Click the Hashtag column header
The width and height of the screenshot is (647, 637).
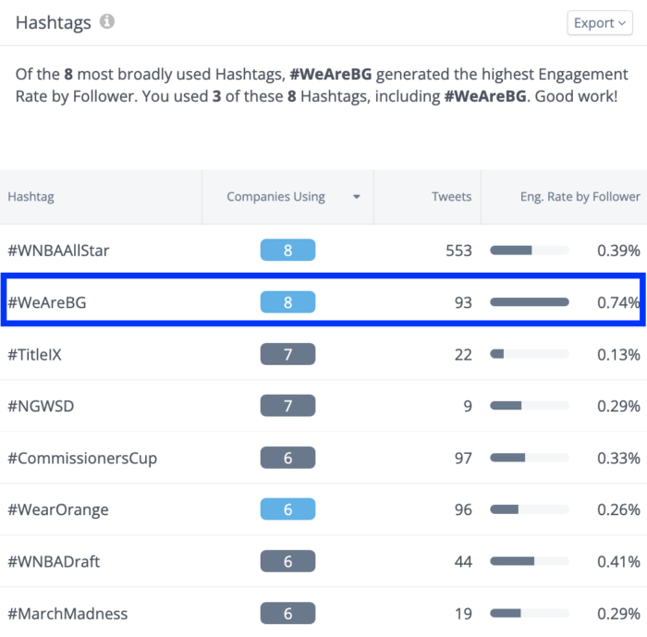point(31,197)
